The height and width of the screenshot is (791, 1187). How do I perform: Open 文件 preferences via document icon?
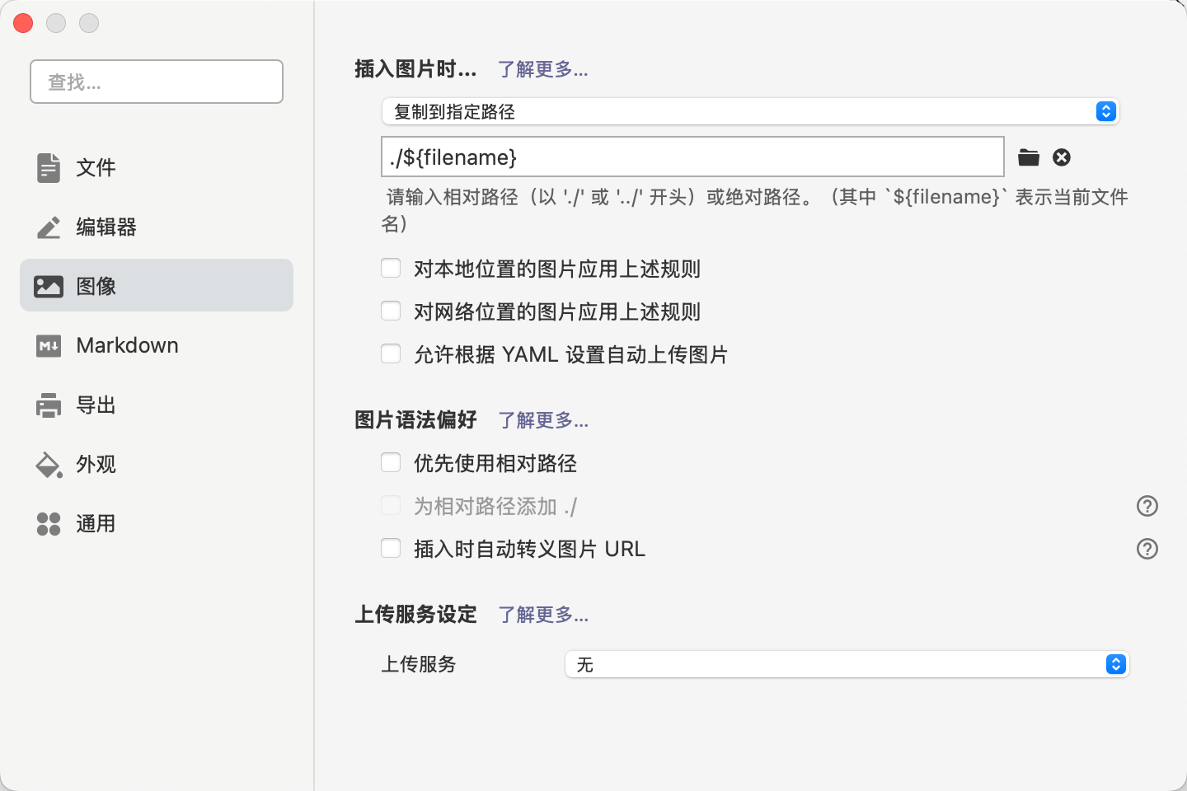point(49,167)
